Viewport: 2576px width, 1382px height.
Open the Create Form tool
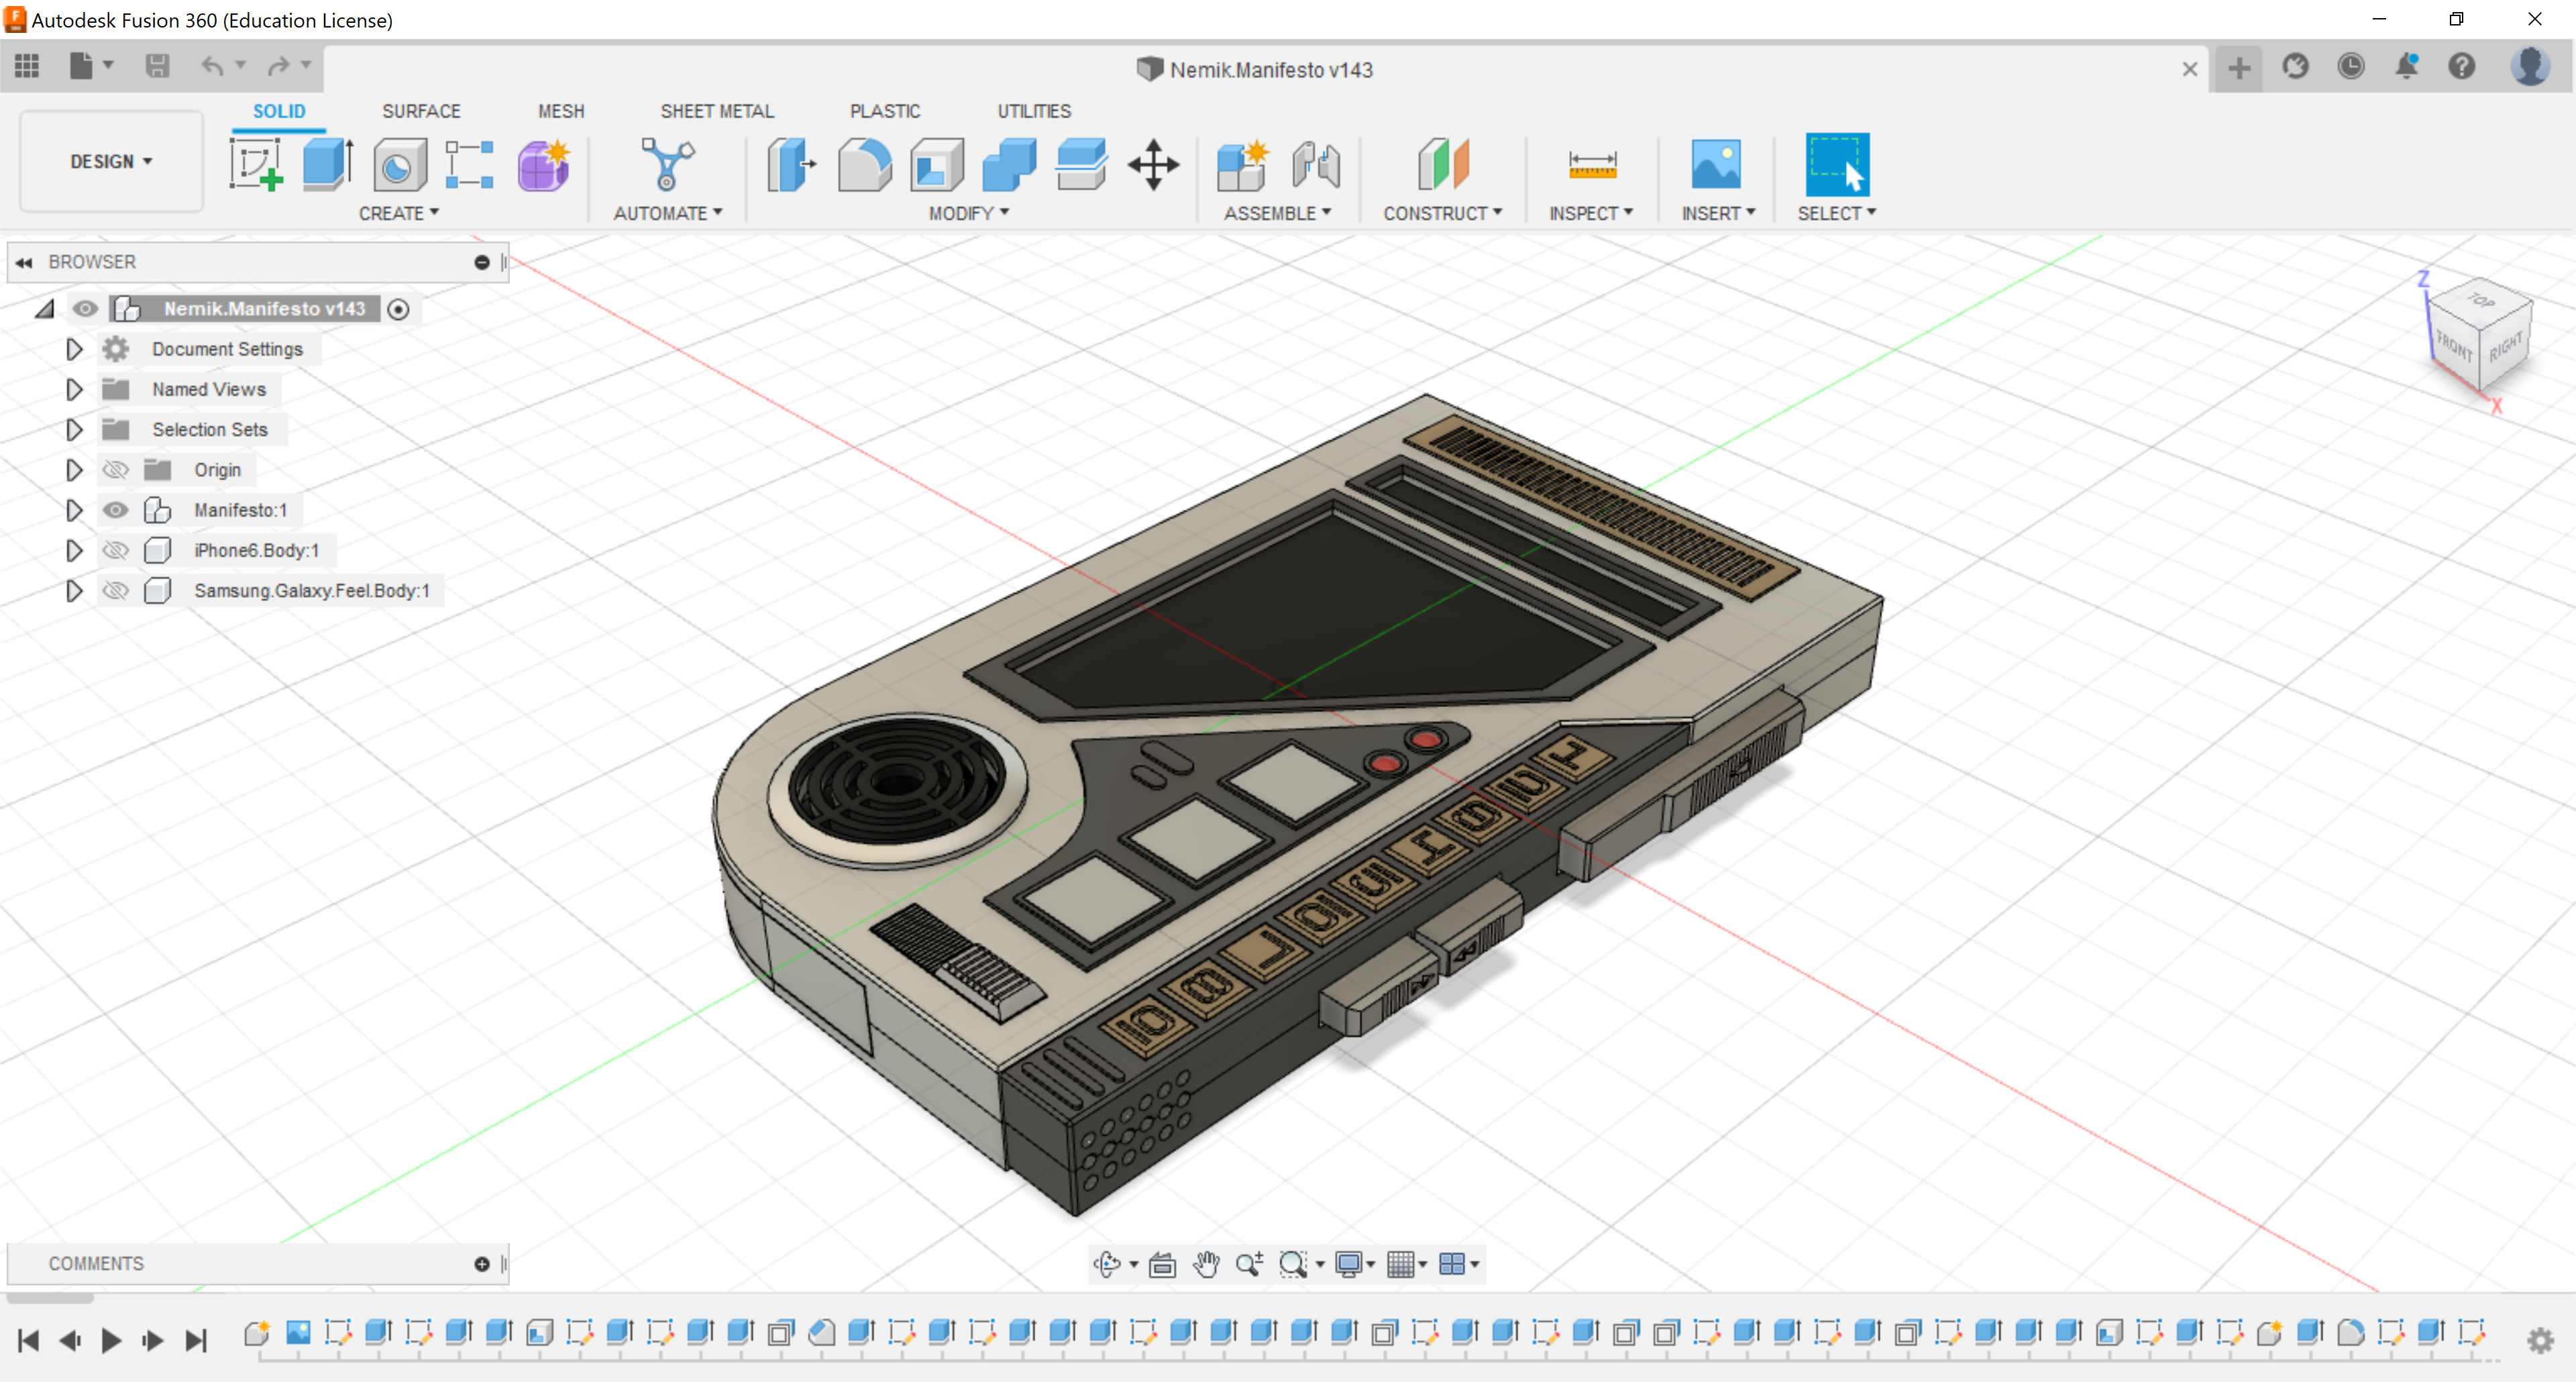(x=543, y=165)
